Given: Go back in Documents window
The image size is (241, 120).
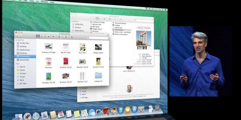Looking at the screenshot, I should coord(17,36).
